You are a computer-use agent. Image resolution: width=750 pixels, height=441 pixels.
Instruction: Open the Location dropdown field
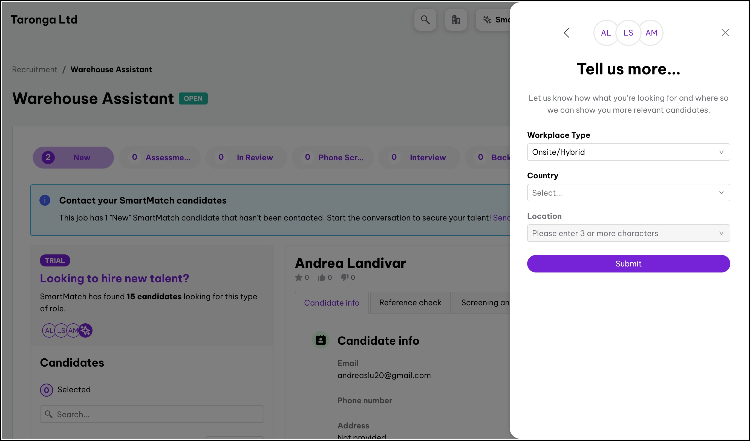[x=628, y=233]
